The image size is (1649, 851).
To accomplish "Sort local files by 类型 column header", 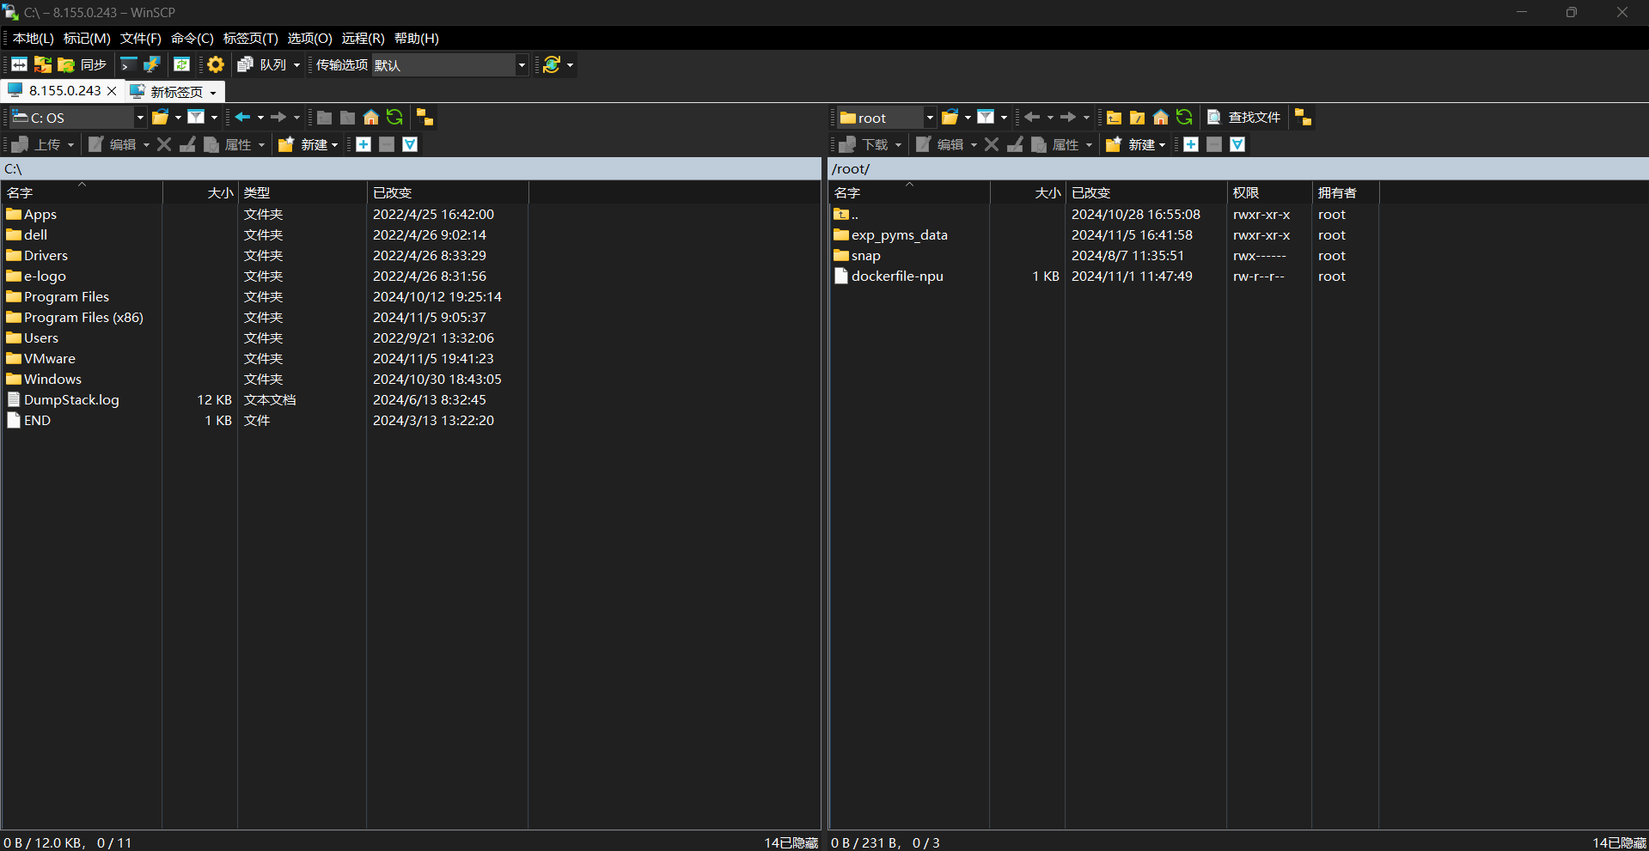I will coord(302,192).
